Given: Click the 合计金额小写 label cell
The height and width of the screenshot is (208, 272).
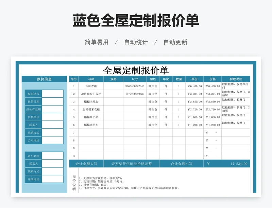Looking at the screenshot, I should [182, 164].
